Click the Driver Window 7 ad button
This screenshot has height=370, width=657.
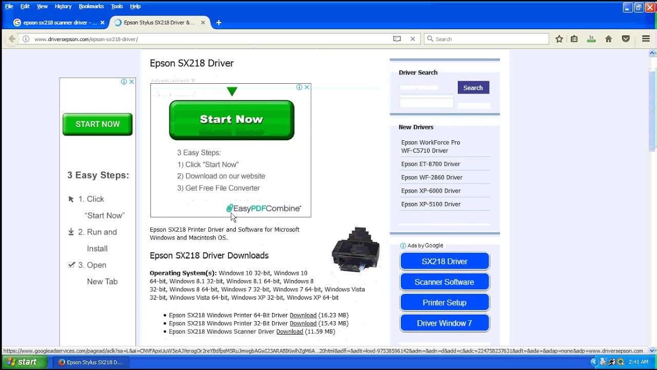point(445,323)
